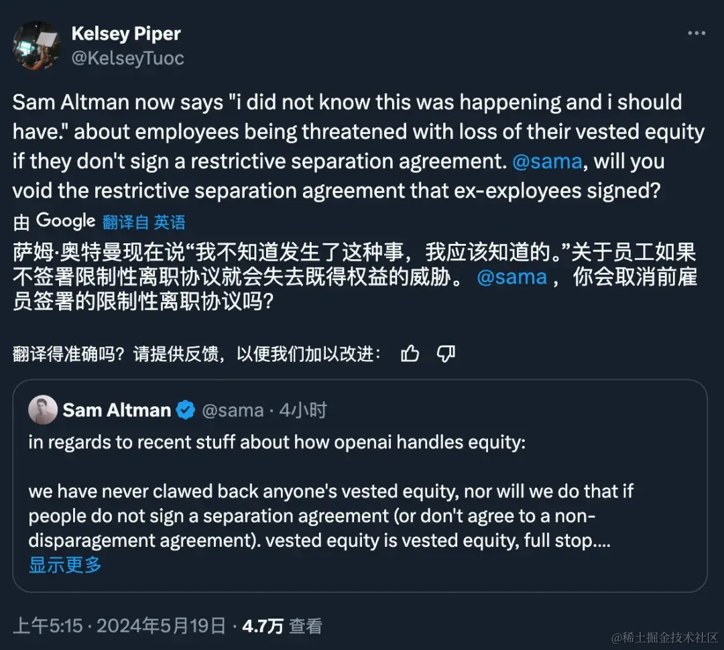Open the @sama mention in the English tweet
Image resolution: width=724 pixels, height=650 pixels.
pos(548,161)
